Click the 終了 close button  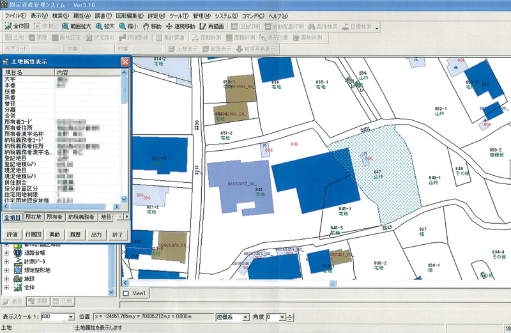pos(118,235)
